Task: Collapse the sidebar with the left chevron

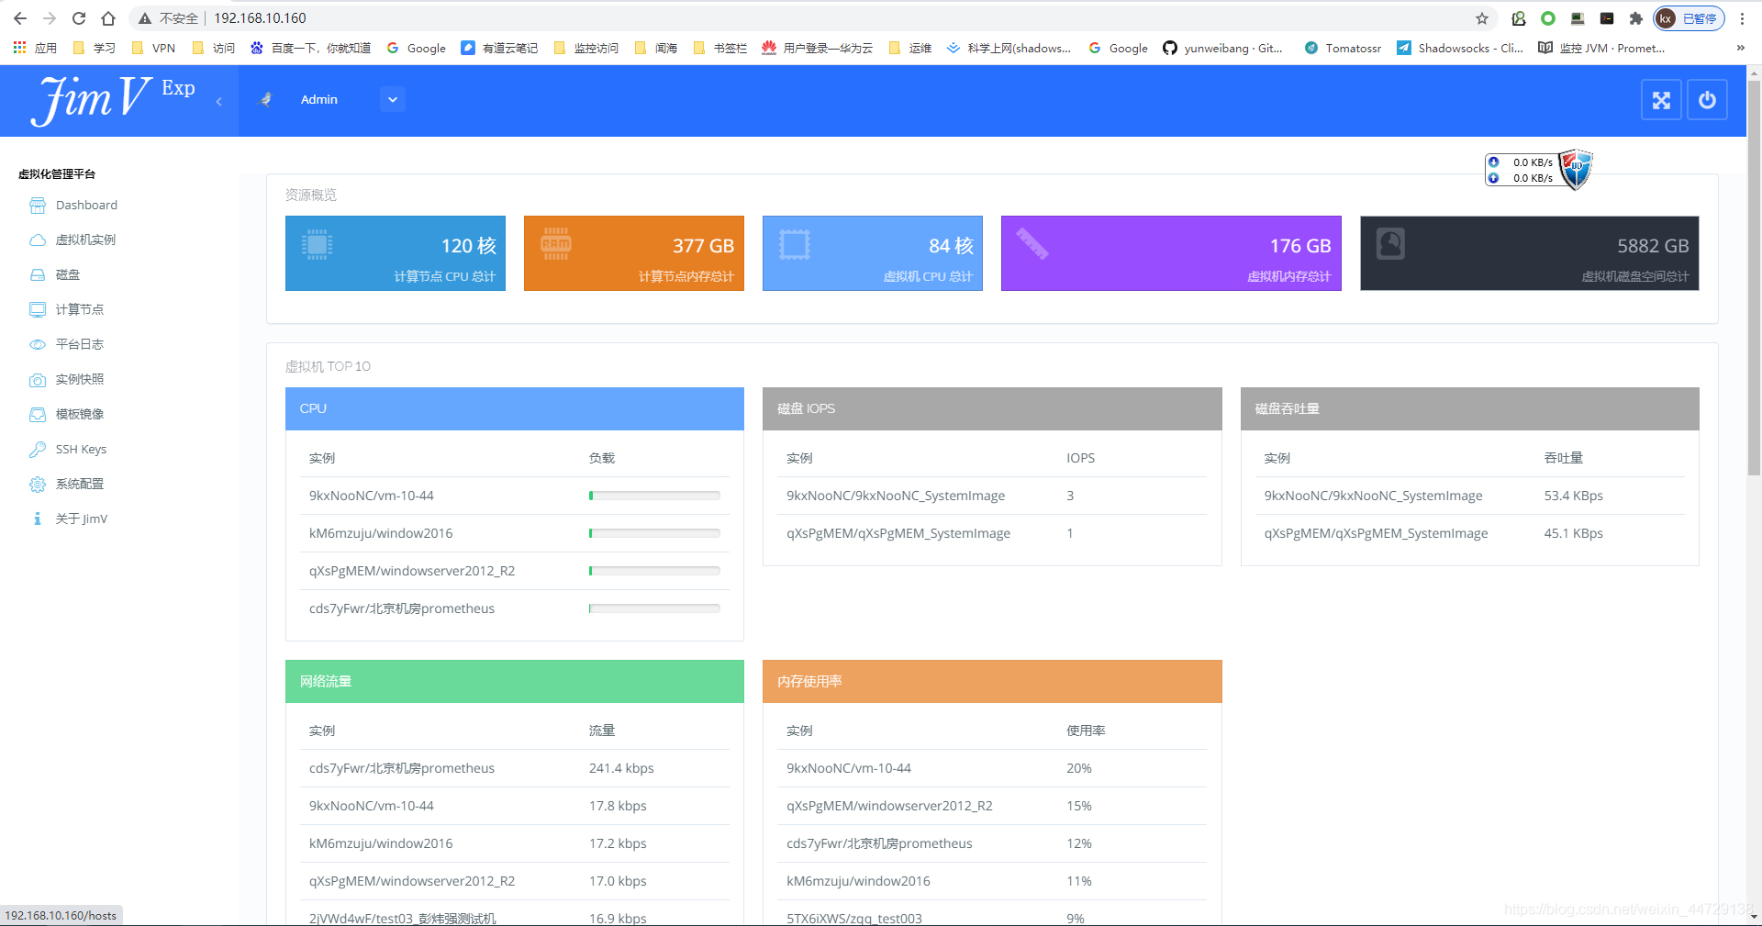Action: 219,102
